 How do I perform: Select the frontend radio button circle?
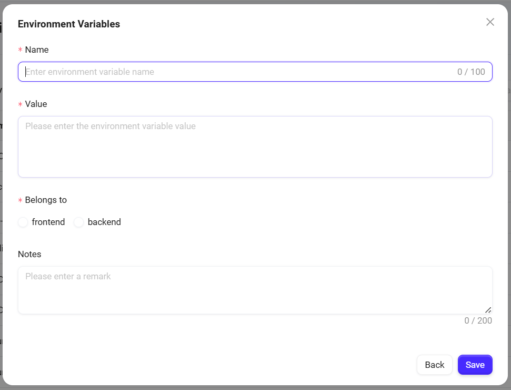pos(23,222)
